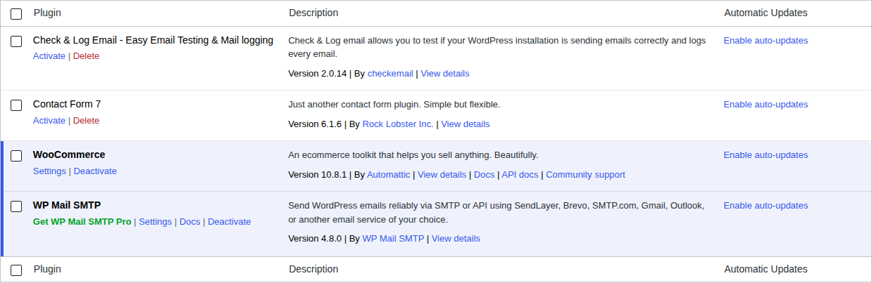872x283 pixels.
Task: View details for WooCommerce
Action: pos(442,175)
